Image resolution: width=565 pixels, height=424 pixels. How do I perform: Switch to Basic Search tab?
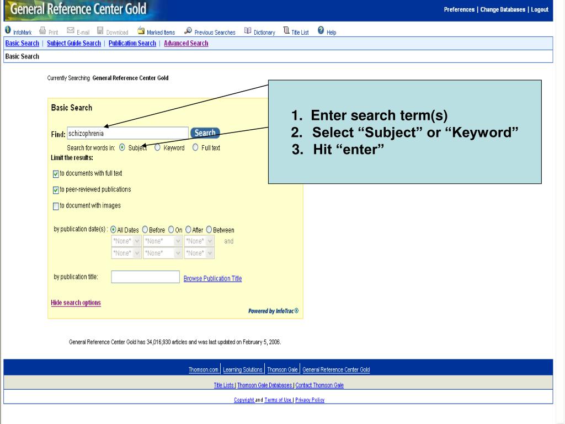22,43
